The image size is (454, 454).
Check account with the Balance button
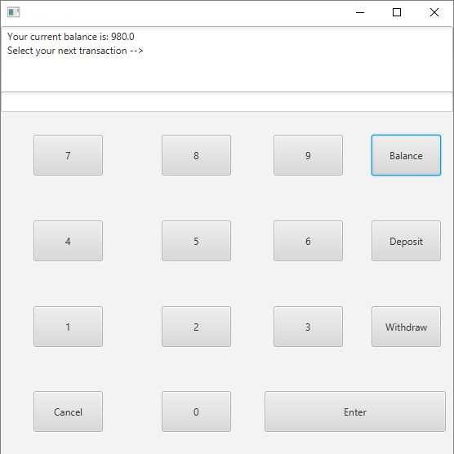click(x=406, y=155)
